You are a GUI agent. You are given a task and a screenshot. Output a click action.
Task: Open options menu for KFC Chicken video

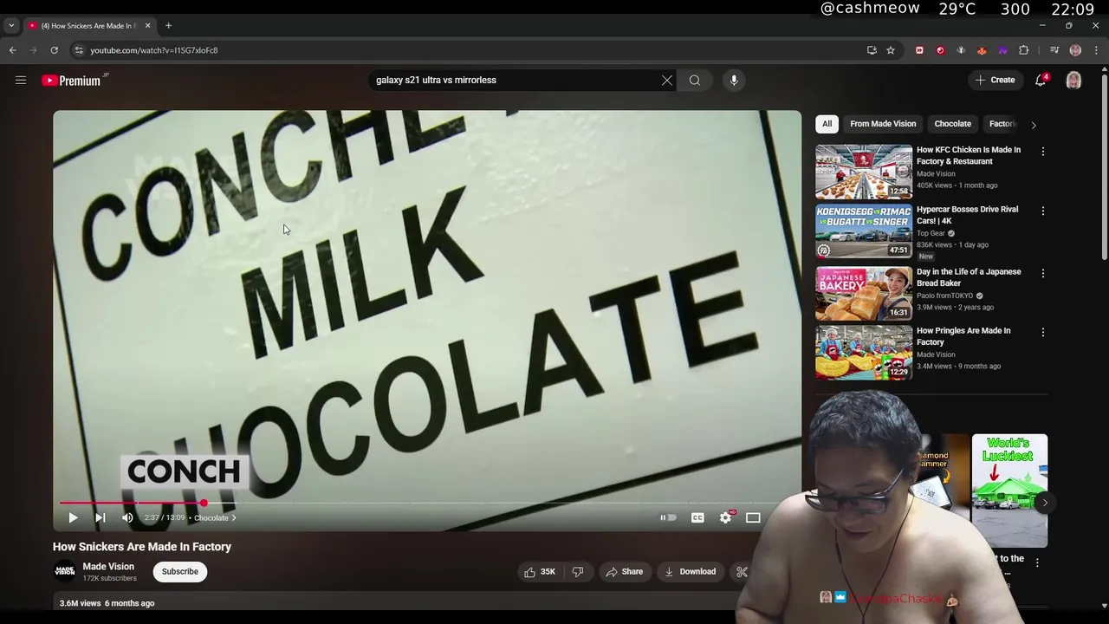pyautogui.click(x=1042, y=151)
